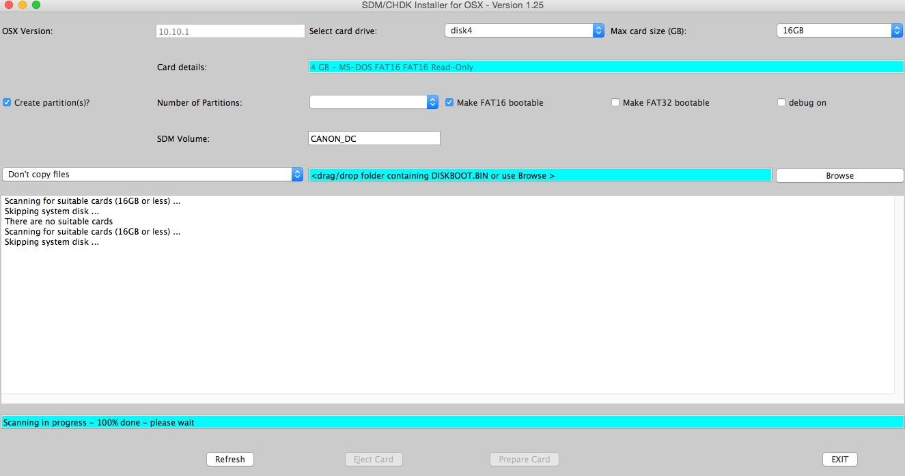Viewport: 905px width, 476px height.
Task: Click the 'Number of Partitions:' label
Action: click(x=199, y=103)
